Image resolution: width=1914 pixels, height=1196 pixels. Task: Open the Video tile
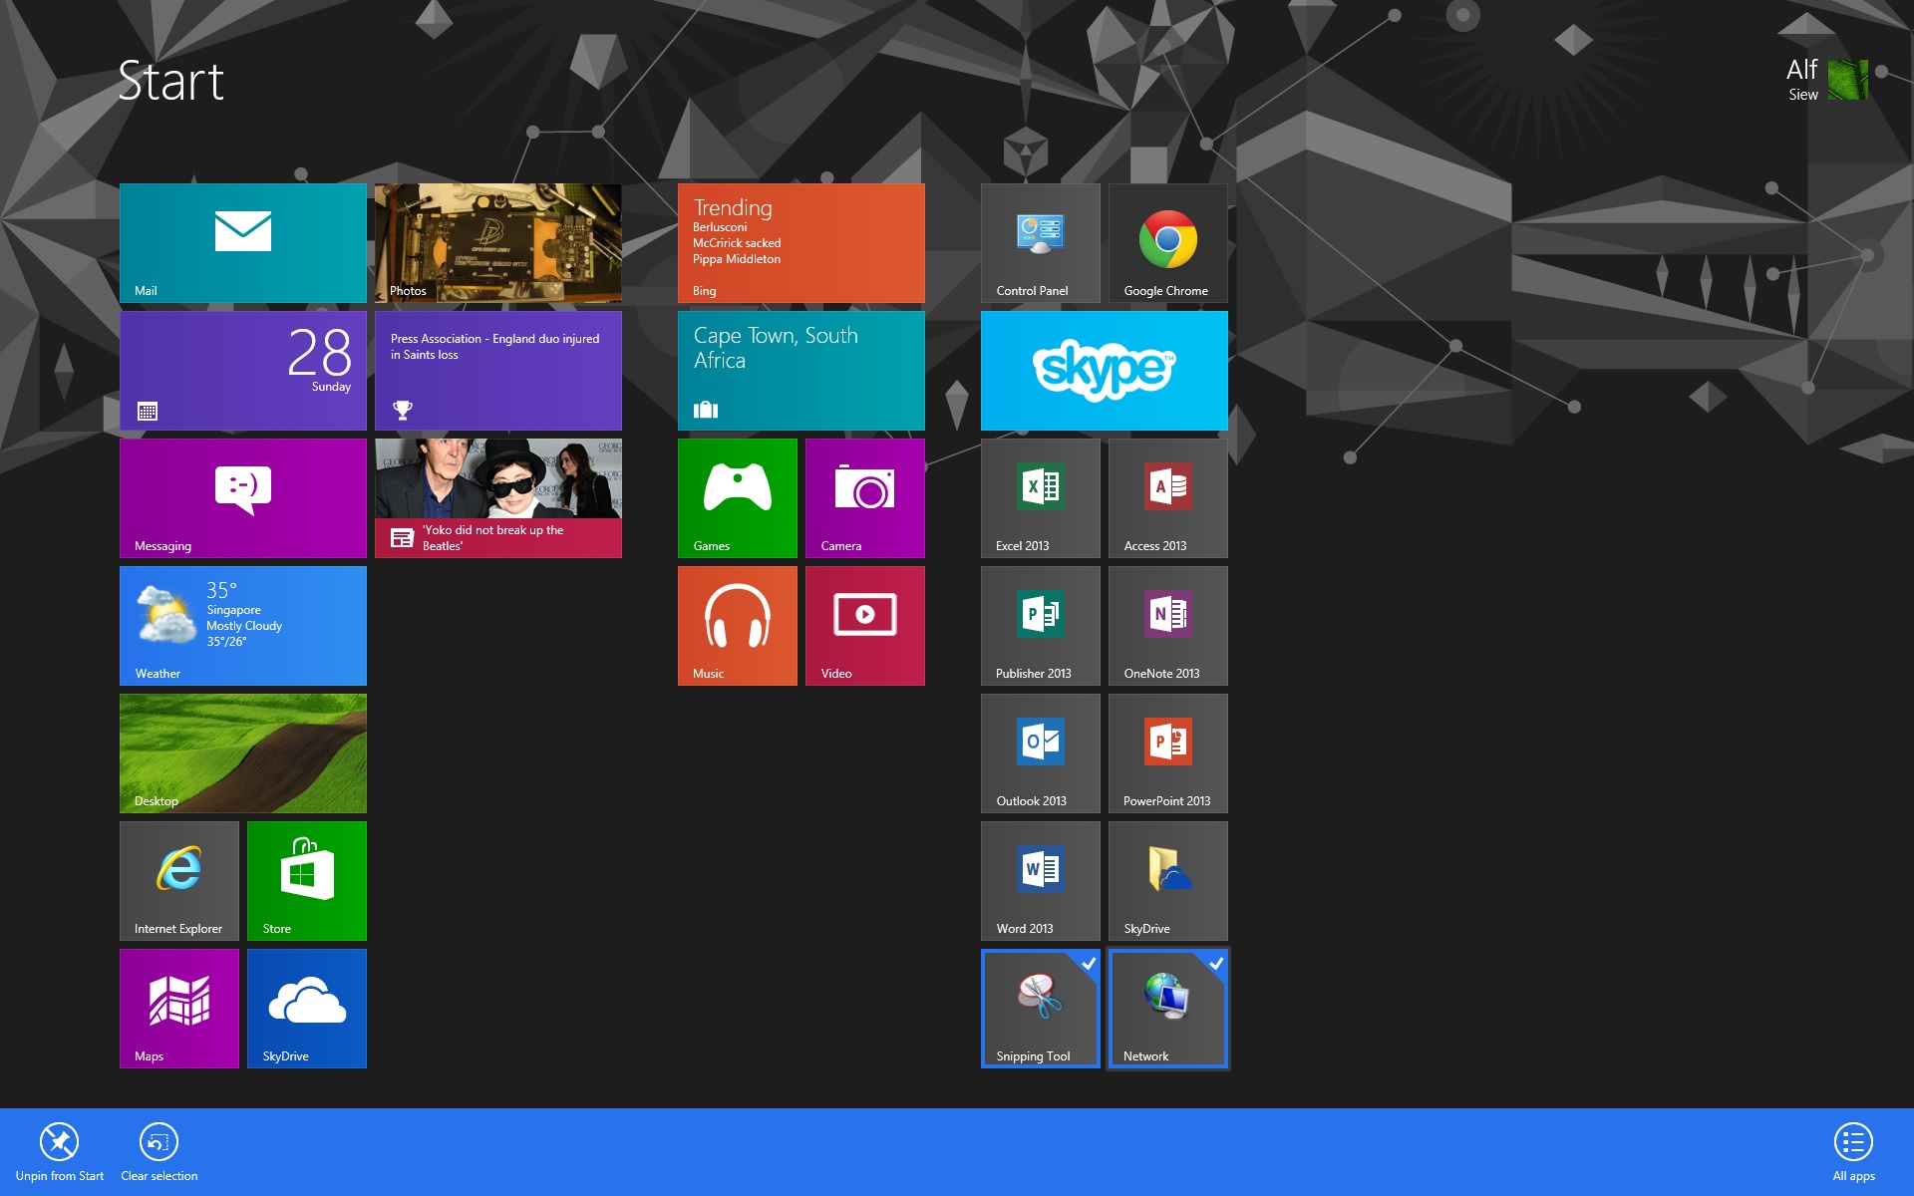tap(865, 626)
